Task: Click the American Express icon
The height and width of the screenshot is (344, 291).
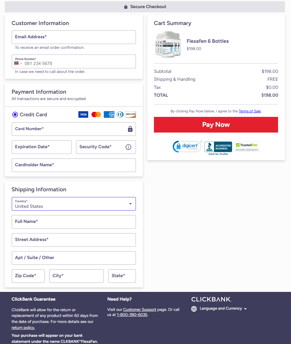Action: [109, 114]
